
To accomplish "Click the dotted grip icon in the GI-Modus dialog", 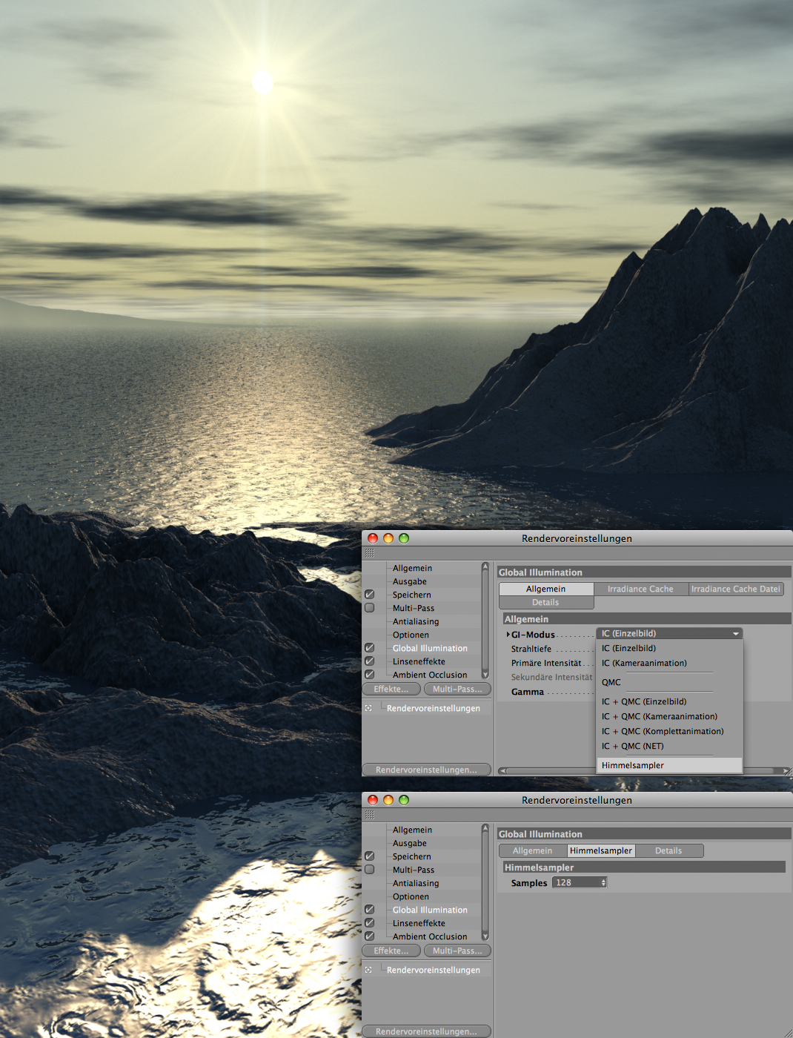I will pyautogui.click(x=370, y=553).
